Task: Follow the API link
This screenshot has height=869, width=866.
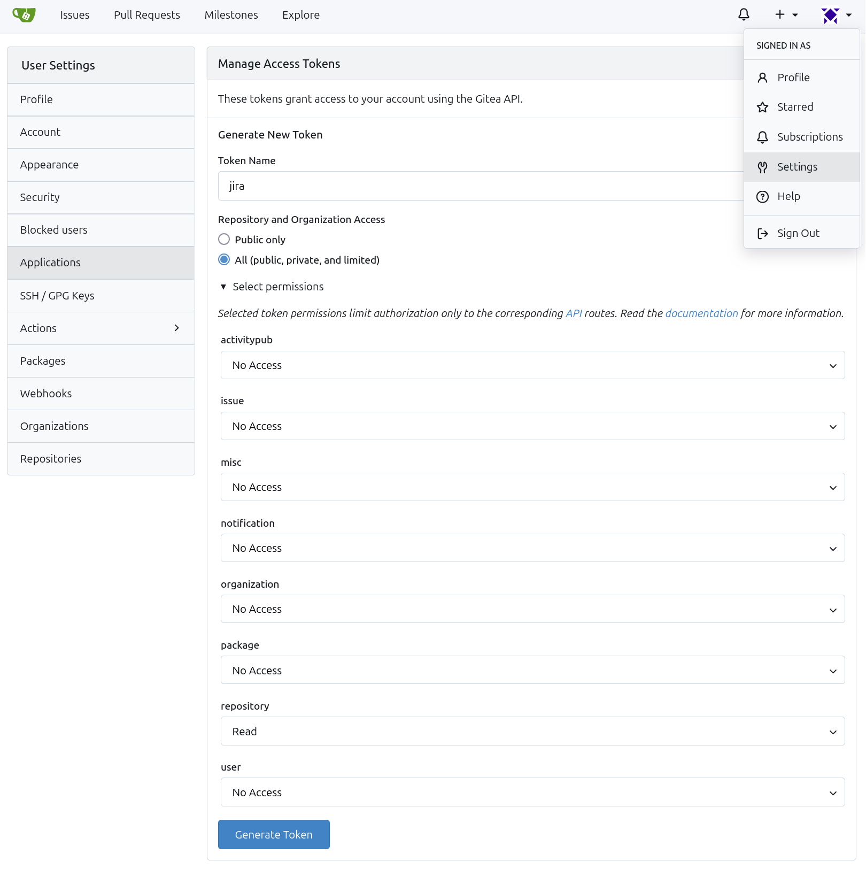Action: click(574, 313)
